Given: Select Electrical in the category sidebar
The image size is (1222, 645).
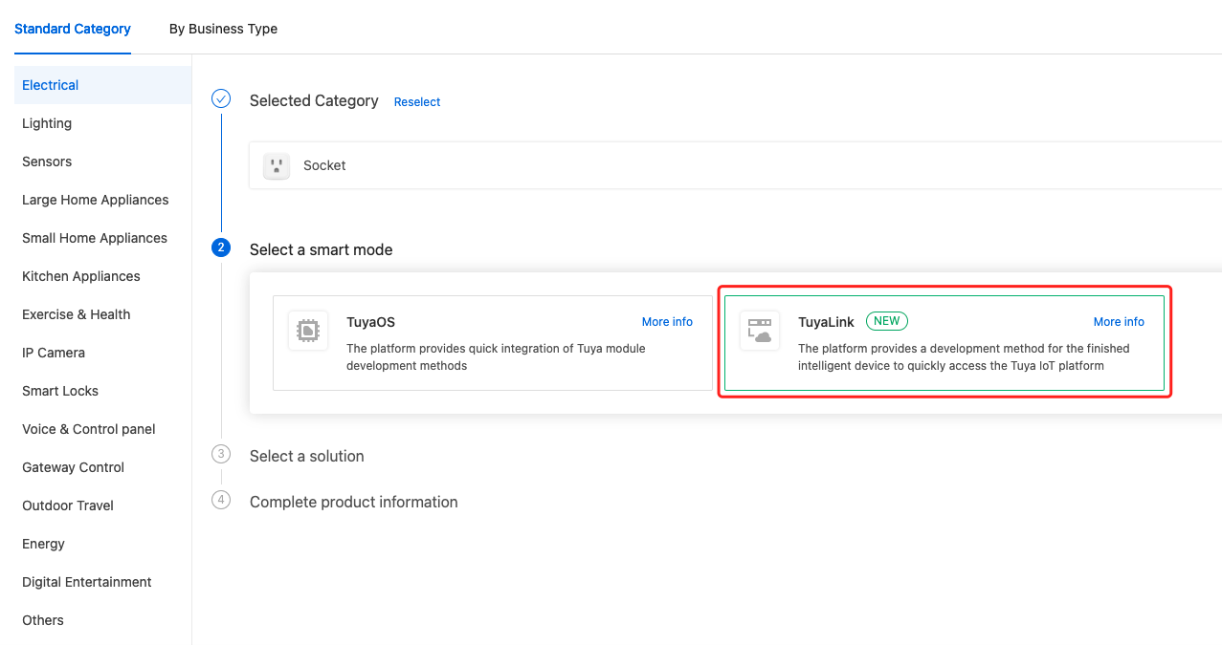Looking at the screenshot, I should point(103,85).
